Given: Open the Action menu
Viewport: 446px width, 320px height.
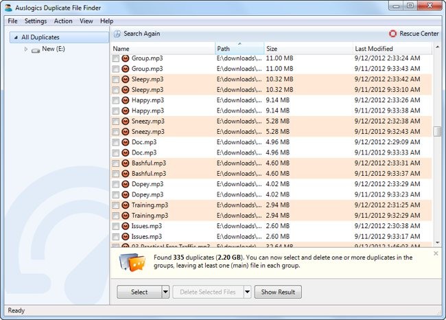Looking at the screenshot, I should tap(63, 21).
